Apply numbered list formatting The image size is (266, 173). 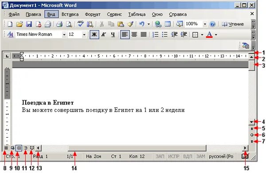pyautogui.click(x=155, y=35)
